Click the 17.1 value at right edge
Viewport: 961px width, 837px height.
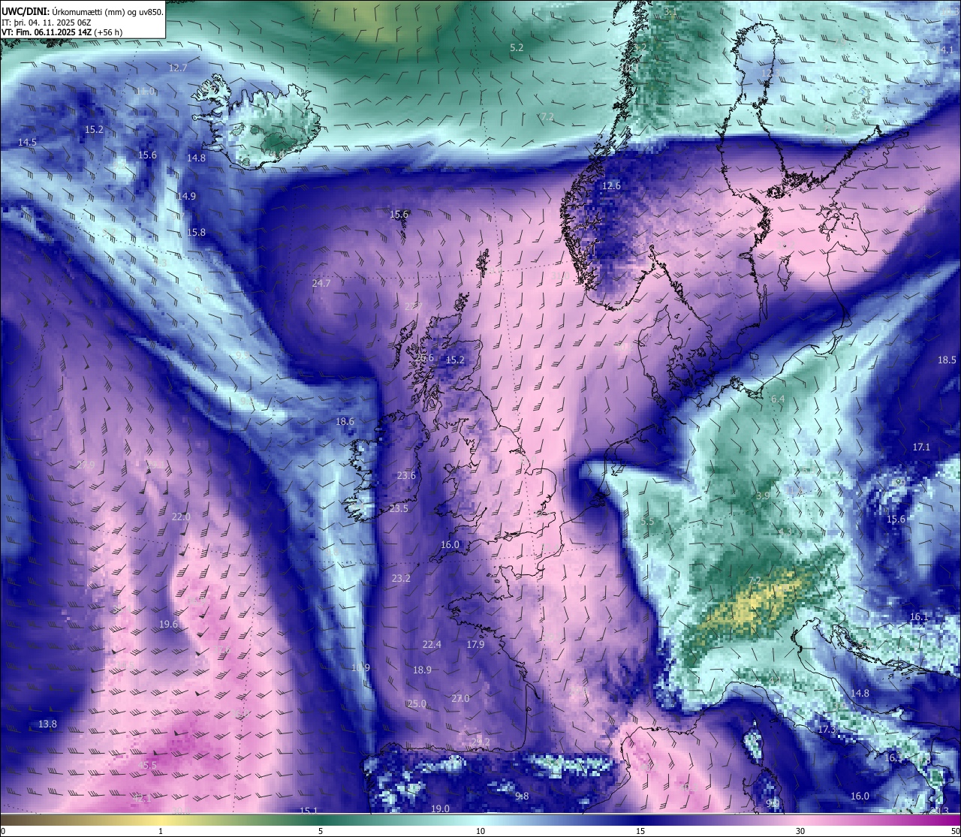pyautogui.click(x=921, y=447)
